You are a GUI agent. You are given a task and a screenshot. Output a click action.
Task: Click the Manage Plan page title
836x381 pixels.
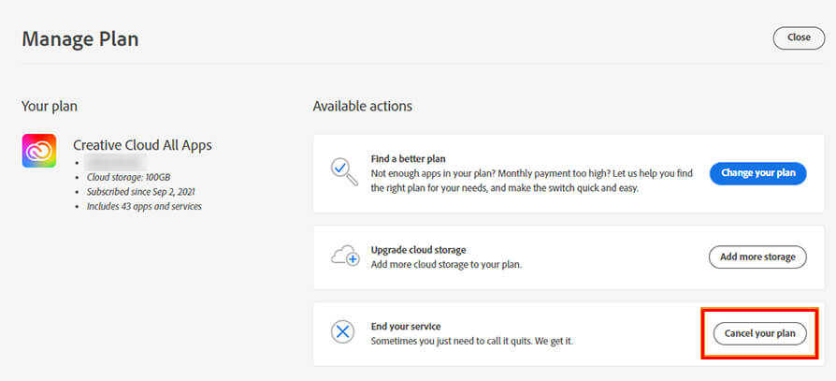pos(80,38)
